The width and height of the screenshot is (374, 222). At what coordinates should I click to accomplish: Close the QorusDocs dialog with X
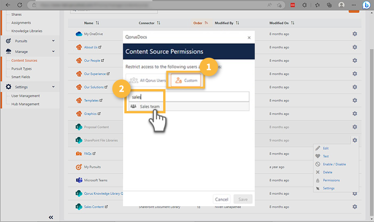tap(249, 38)
